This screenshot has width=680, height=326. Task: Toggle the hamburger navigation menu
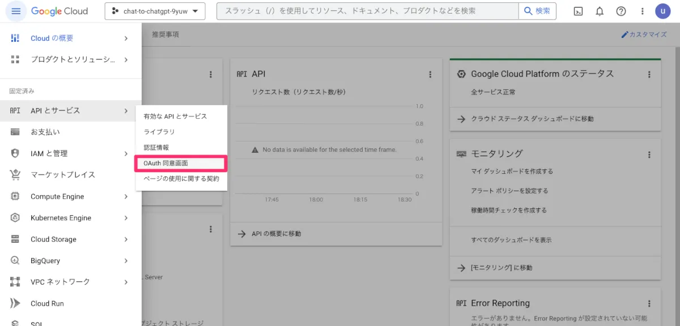(x=16, y=11)
